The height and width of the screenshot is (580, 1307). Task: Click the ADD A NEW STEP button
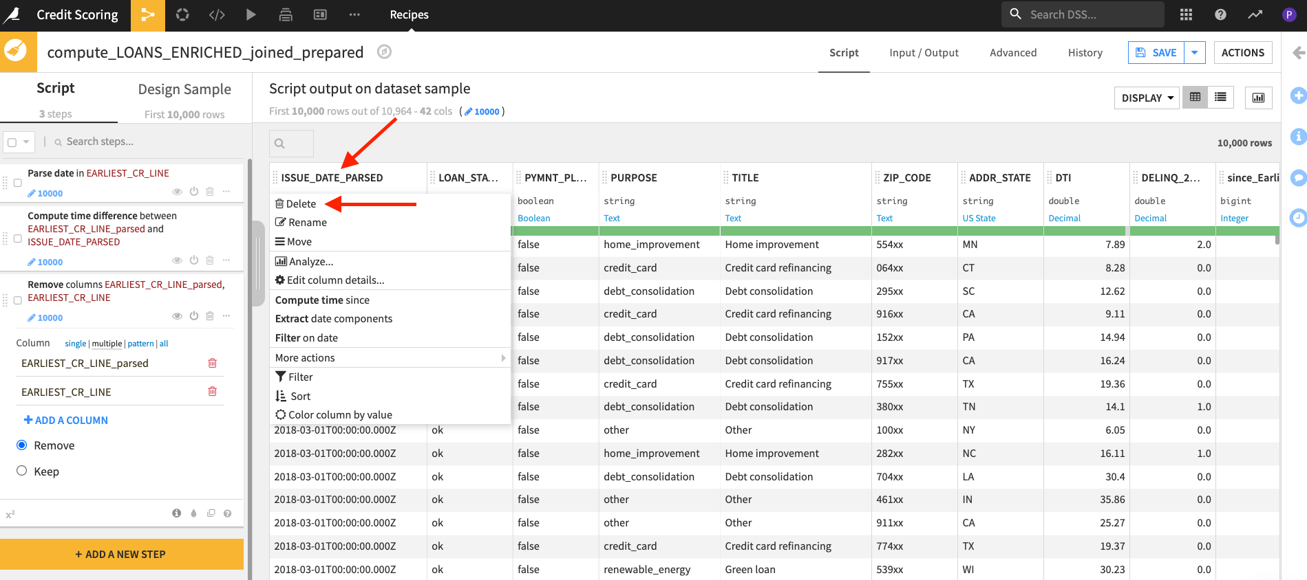121,554
